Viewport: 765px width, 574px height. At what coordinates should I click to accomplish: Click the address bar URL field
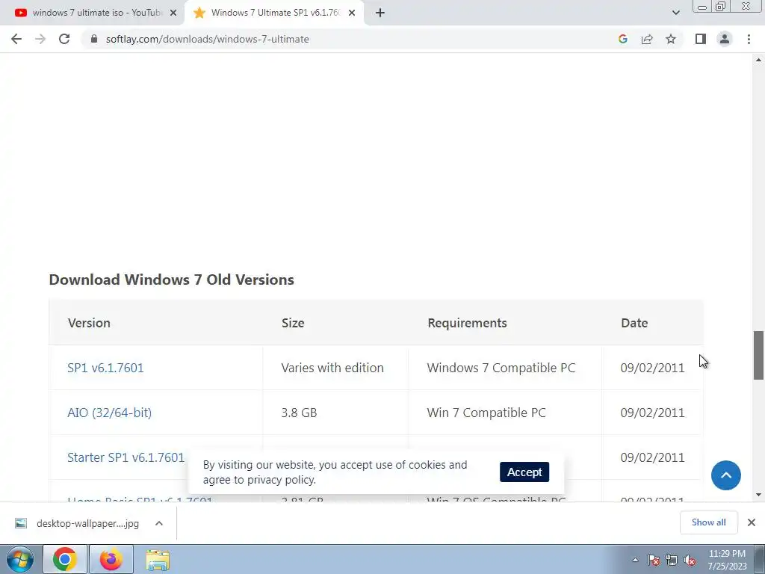coord(351,39)
